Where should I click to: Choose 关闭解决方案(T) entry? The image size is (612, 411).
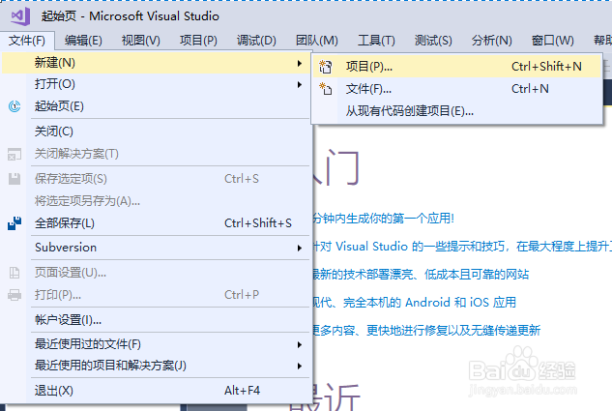156,154
